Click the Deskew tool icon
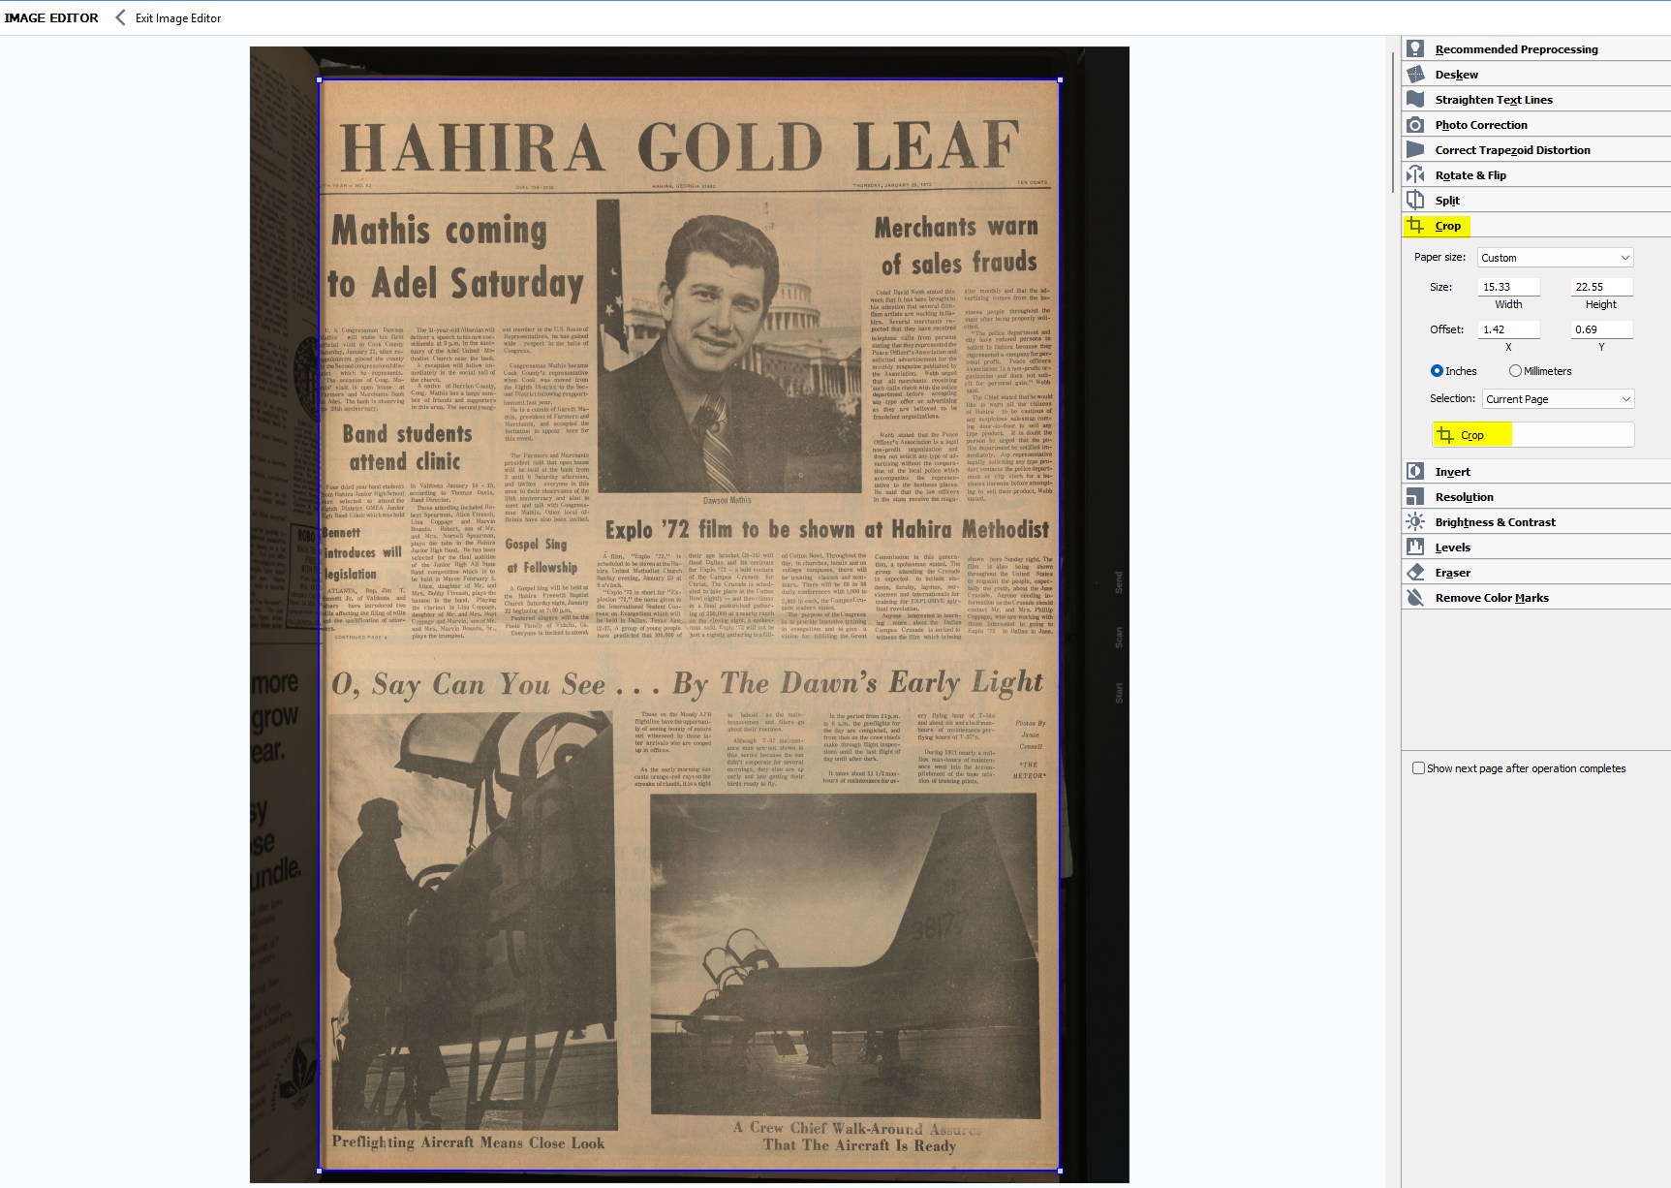The width and height of the screenshot is (1671, 1188). click(x=1415, y=74)
